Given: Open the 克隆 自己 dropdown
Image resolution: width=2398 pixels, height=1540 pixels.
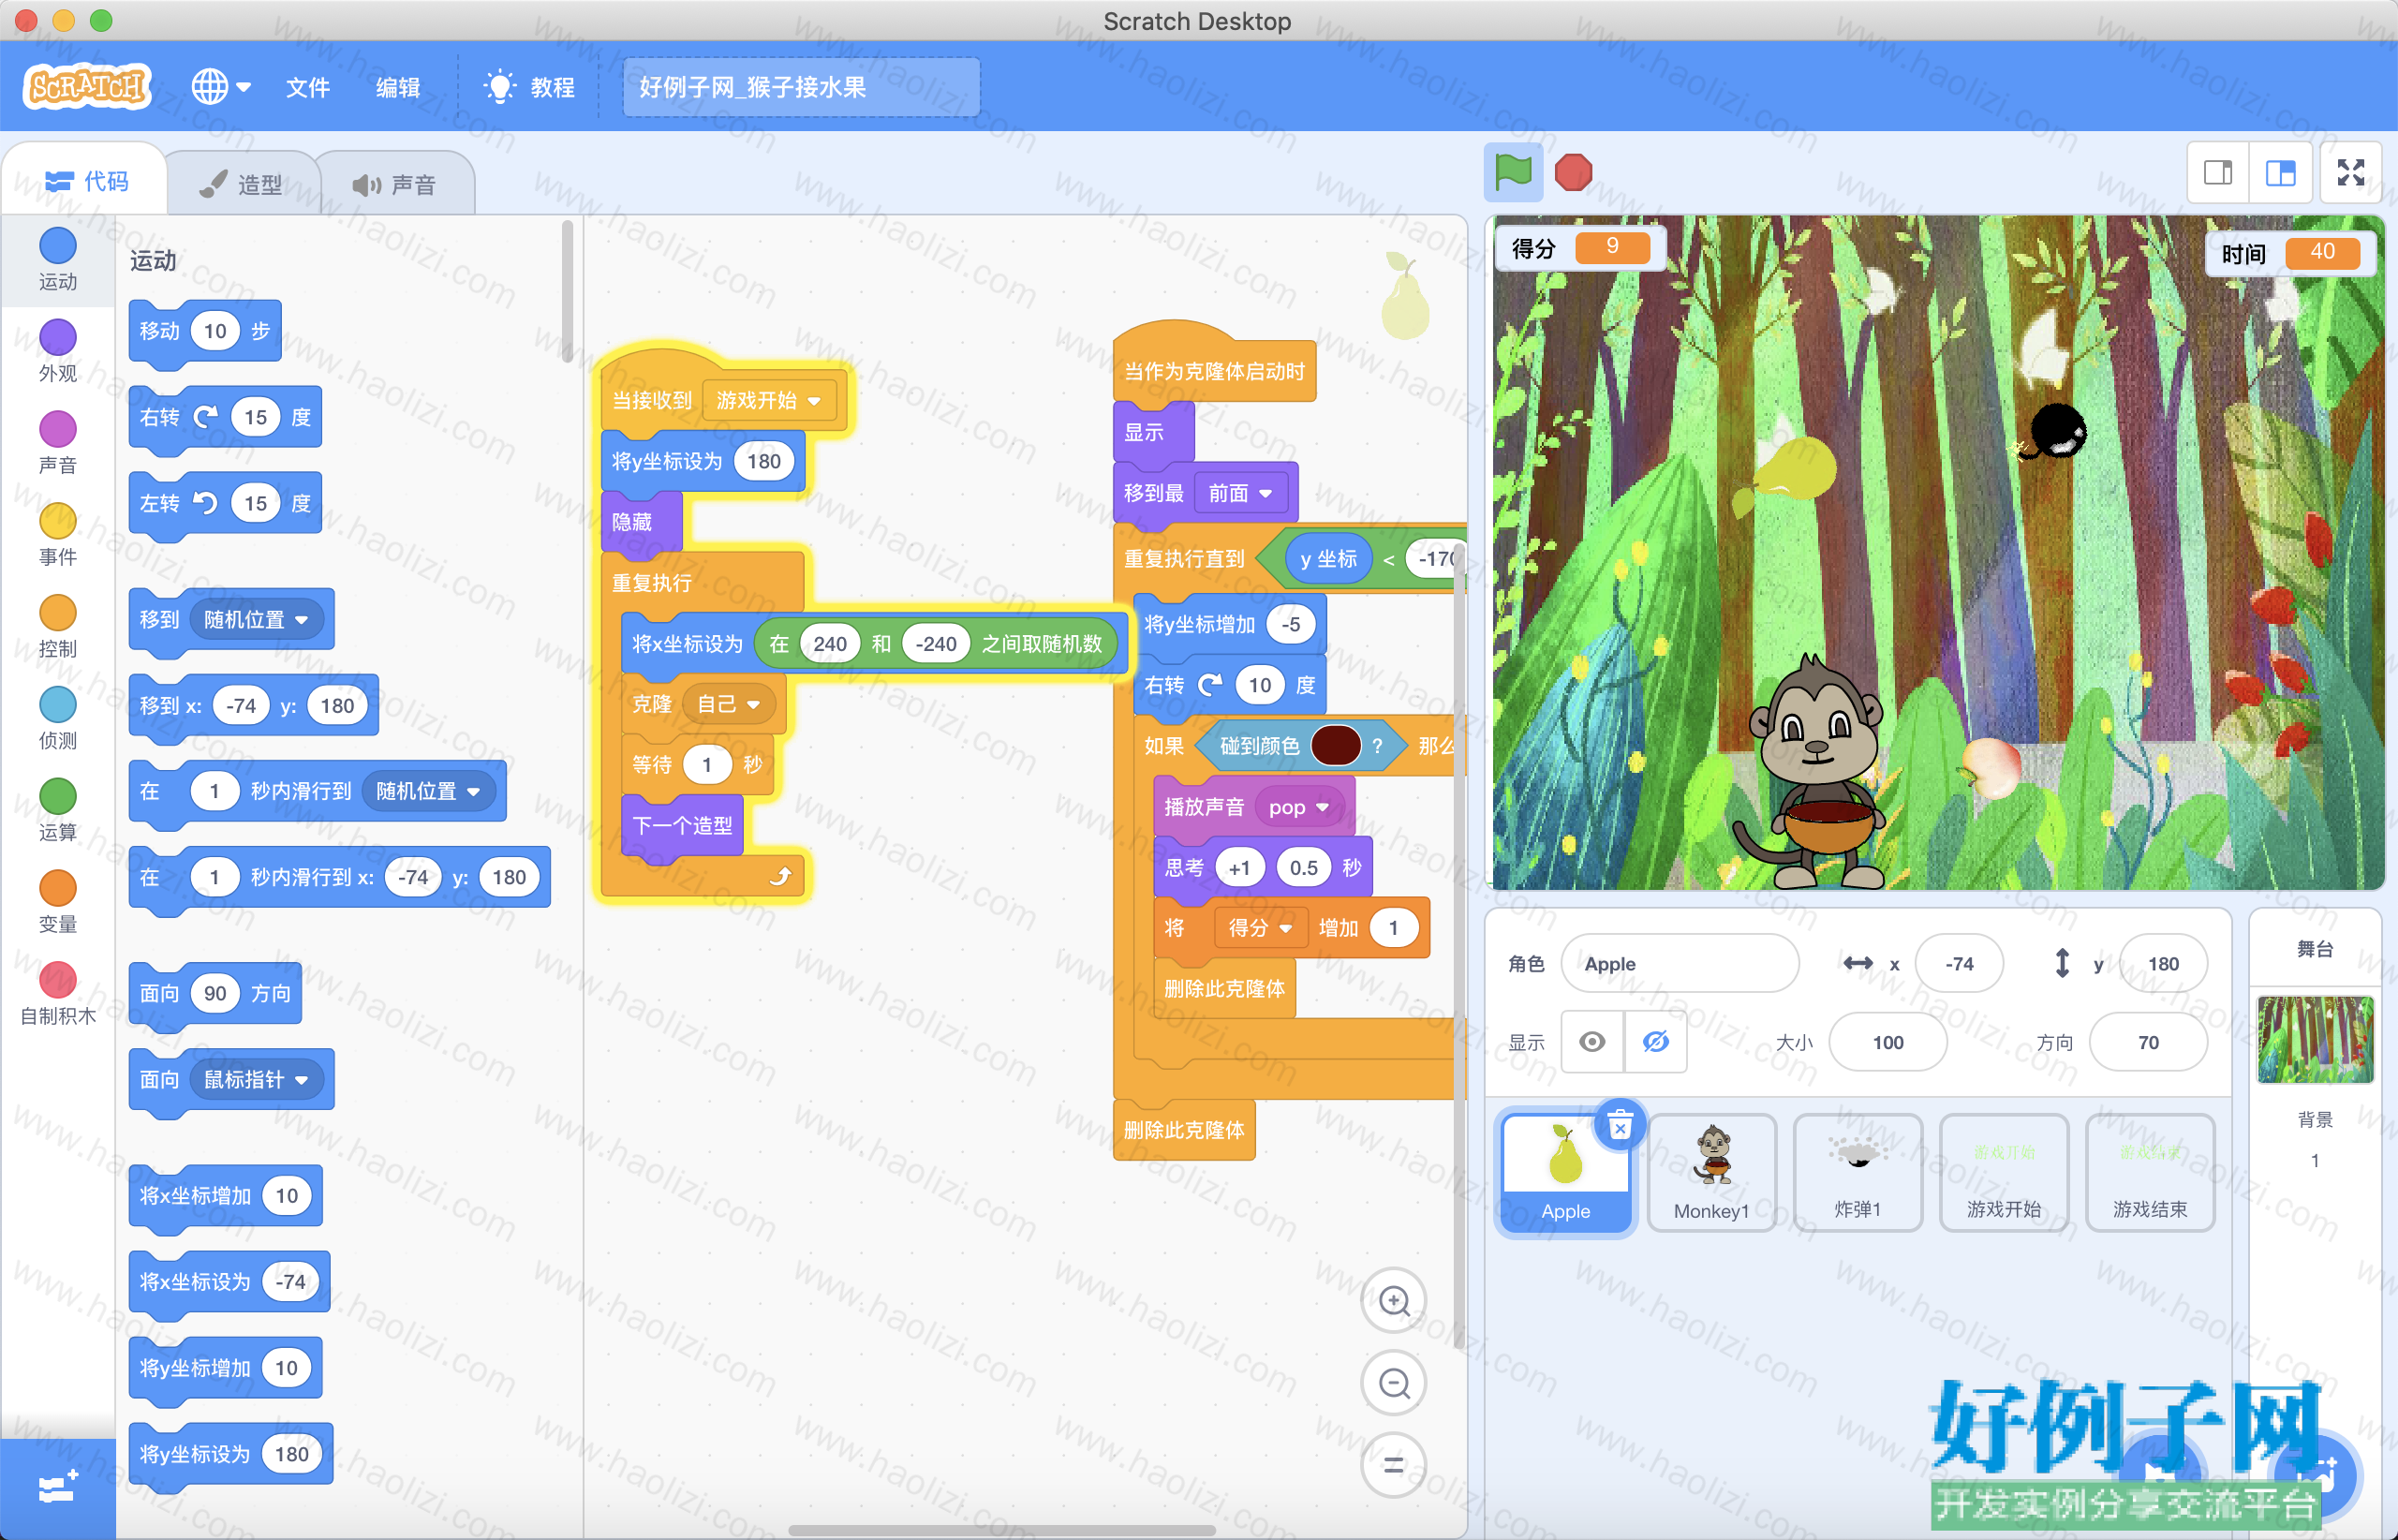Looking at the screenshot, I should point(729,704).
